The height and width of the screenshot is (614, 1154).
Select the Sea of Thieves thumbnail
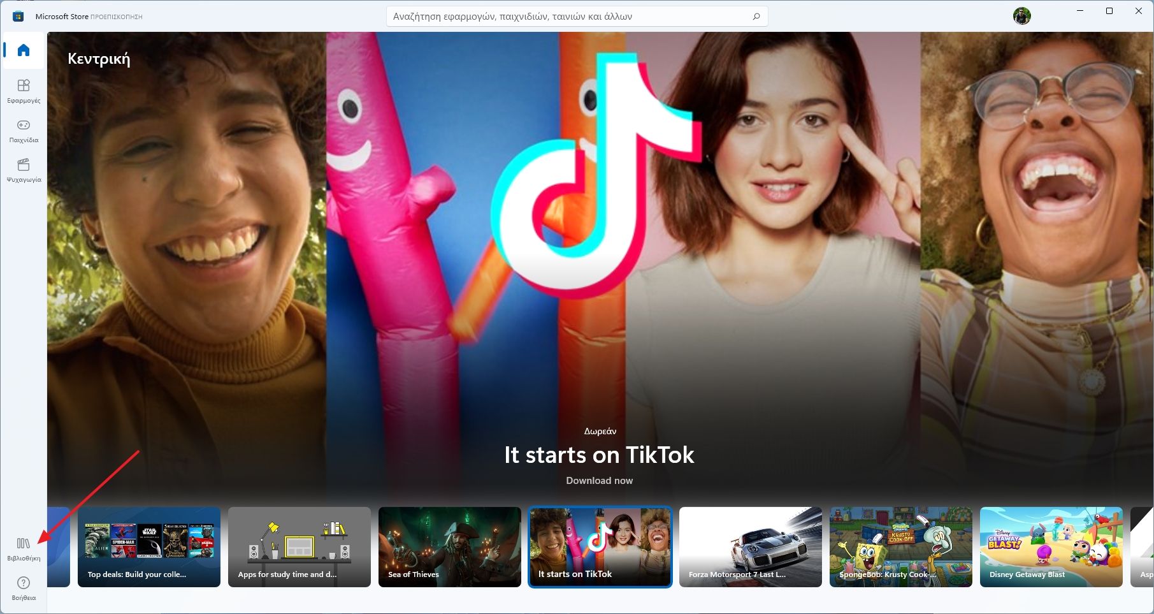tap(450, 546)
